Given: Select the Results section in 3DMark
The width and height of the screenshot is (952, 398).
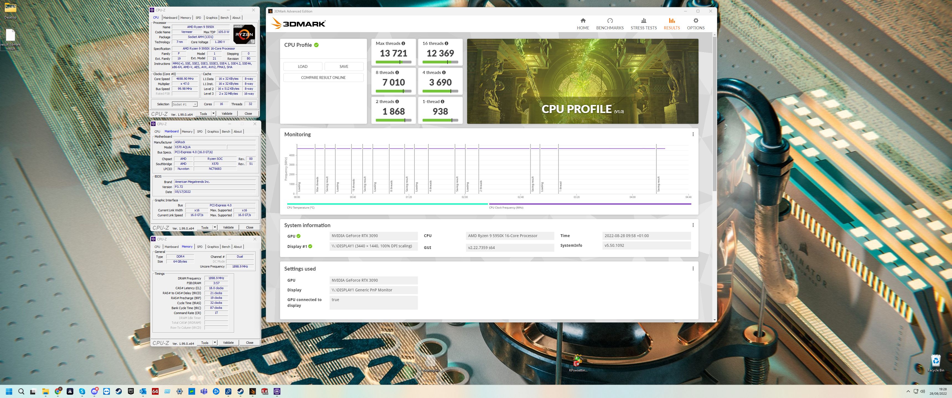Looking at the screenshot, I should point(671,24).
